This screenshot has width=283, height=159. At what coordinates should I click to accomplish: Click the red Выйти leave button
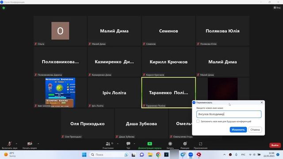275,145
